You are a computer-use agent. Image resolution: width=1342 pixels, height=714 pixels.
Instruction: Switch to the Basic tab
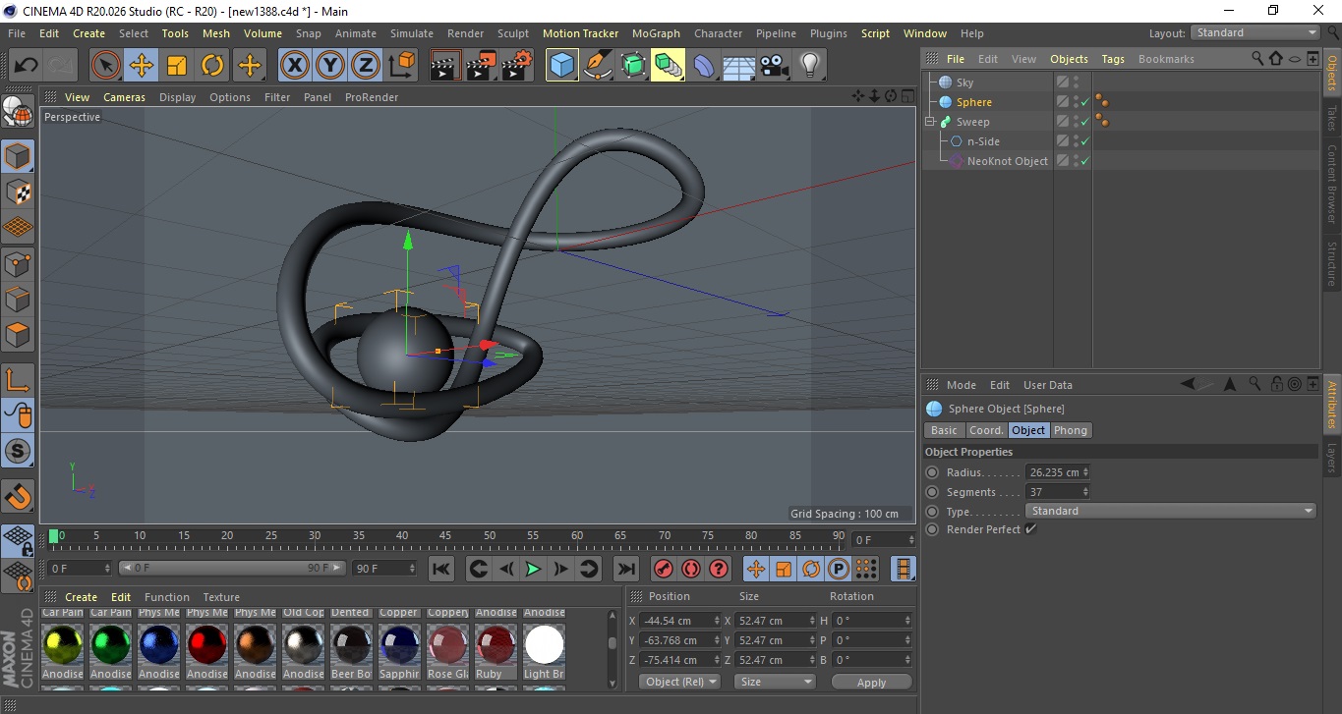coord(944,430)
